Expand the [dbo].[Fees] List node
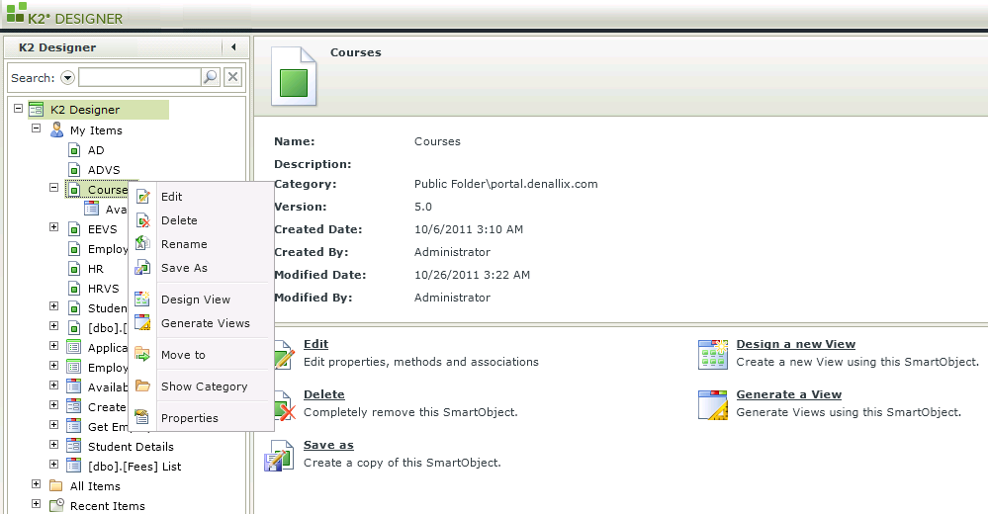The width and height of the screenshot is (988, 514). (53, 465)
